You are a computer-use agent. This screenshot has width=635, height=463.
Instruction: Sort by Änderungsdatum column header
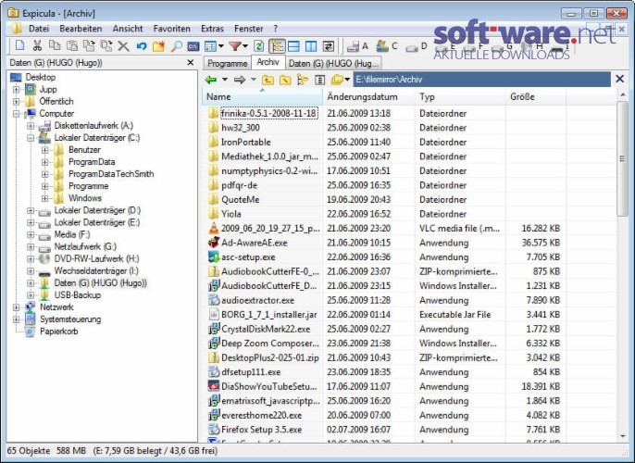point(368,97)
